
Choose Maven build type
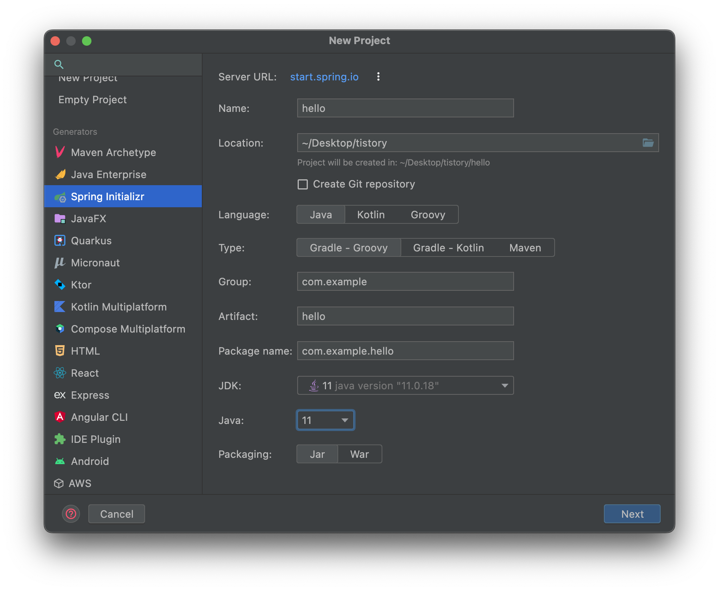[525, 248]
